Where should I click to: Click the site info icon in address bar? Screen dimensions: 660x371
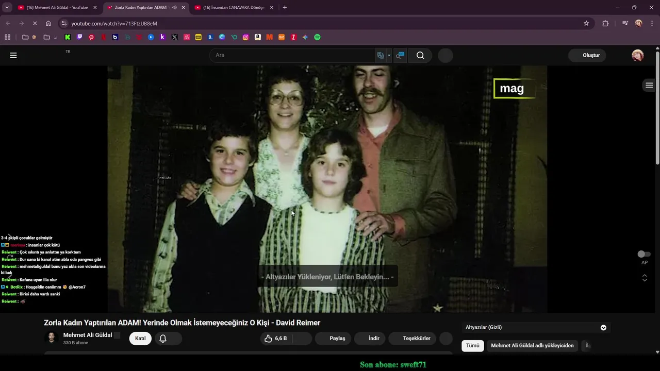point(64,23)
